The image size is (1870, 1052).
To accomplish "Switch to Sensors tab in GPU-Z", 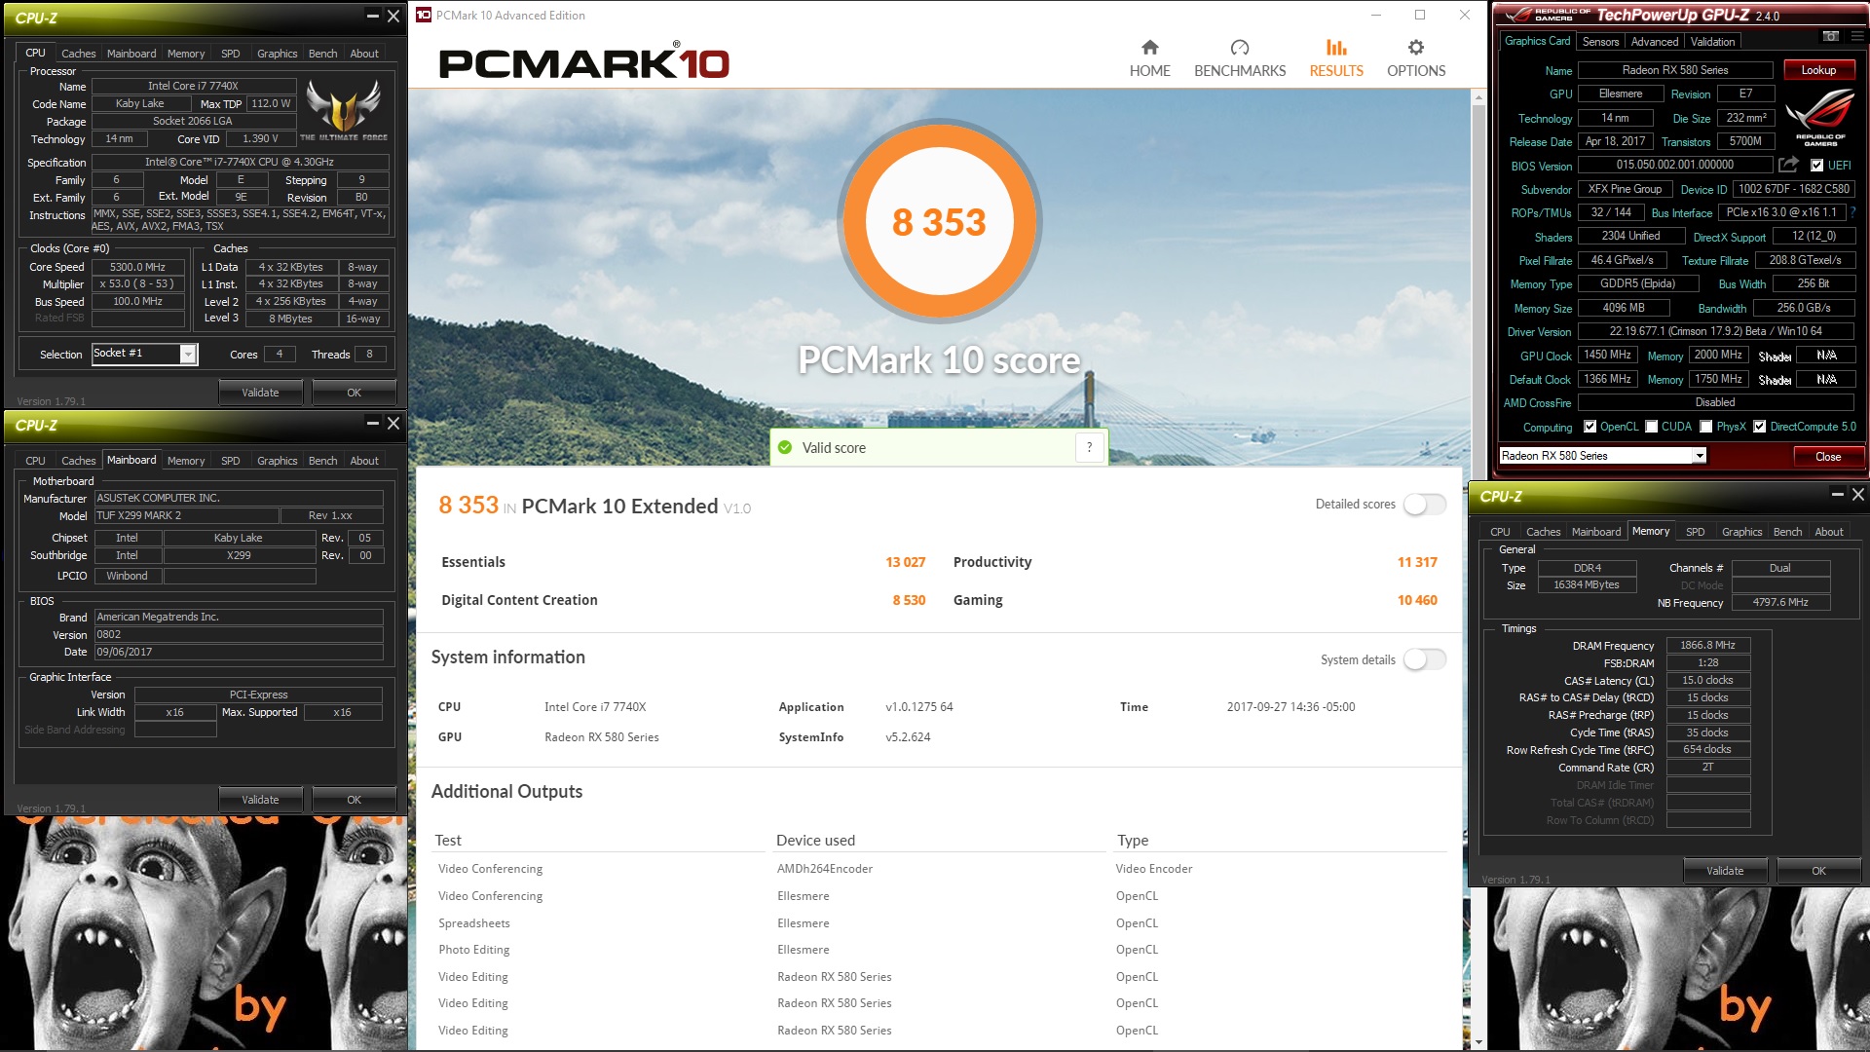I will 1600,42.
